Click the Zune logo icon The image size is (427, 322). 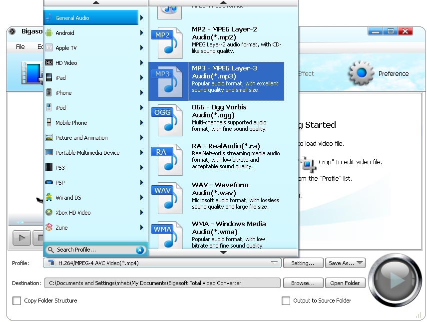point(49,227)
